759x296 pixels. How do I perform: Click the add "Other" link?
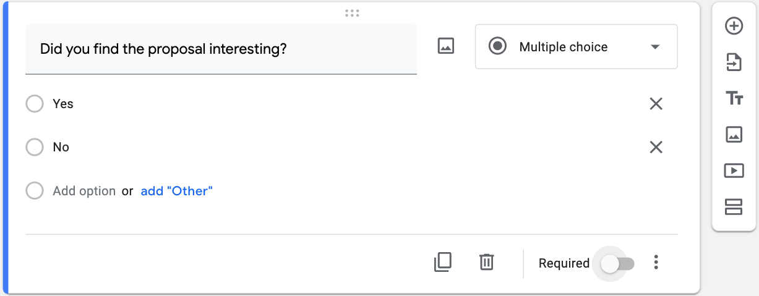(x=176, y=191)
